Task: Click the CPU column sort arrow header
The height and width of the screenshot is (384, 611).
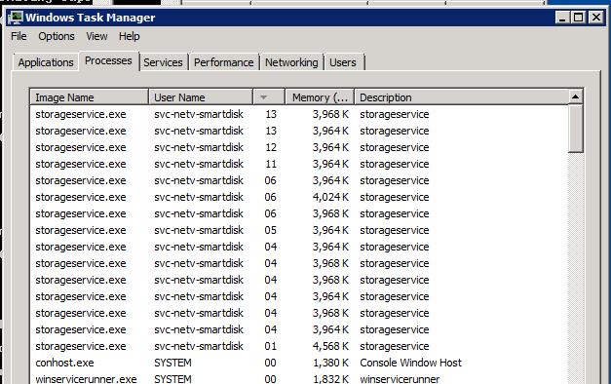Action: (x=269, y=97)
